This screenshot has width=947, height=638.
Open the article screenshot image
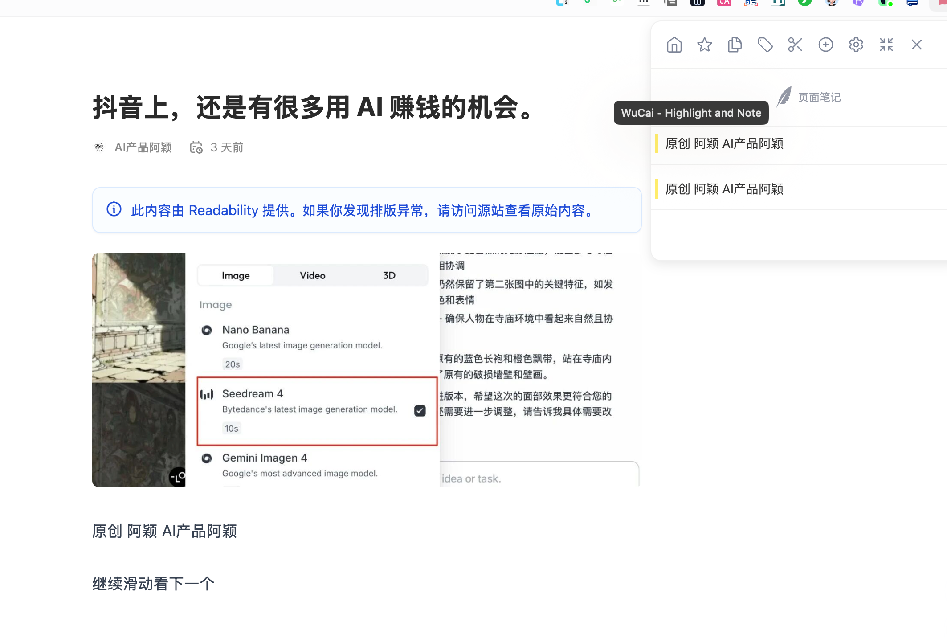tap(366, 370)
